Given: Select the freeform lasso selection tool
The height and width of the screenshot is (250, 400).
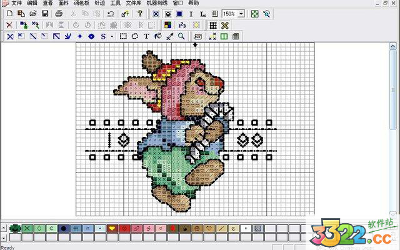Looking at the screenshot, I should click(135, 36).
